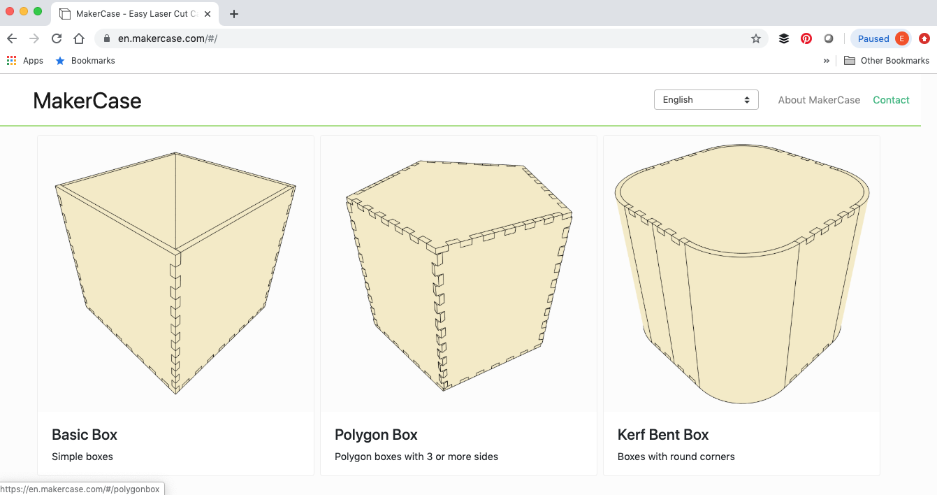Click the padlock icon in the address bar
This screenshot has height=495, width=937.
pos(106,38)
